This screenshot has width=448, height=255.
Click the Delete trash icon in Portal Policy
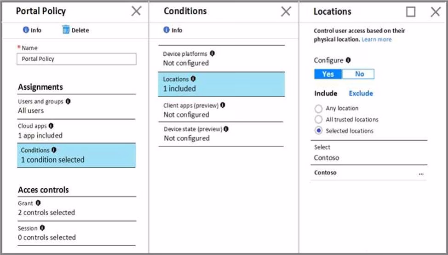(x=66, y=30)
